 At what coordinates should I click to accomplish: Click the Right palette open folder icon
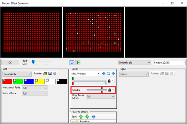click(x=162, y=74)
